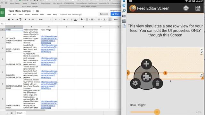205x115 pixels.
Task: Click the percent format icon
Action: [29, 19]
